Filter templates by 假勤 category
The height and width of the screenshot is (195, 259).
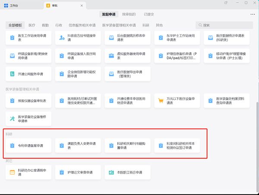[45, 25]
